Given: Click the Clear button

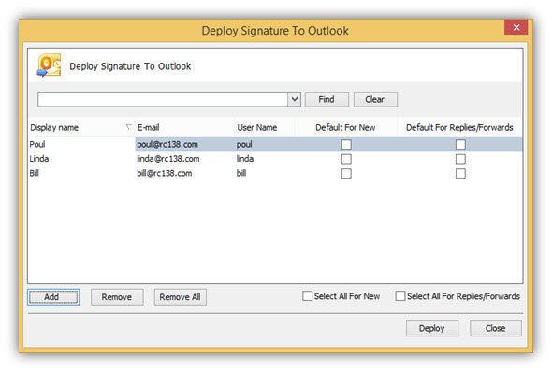Looking at the screenshot, I should pos(375,99).
